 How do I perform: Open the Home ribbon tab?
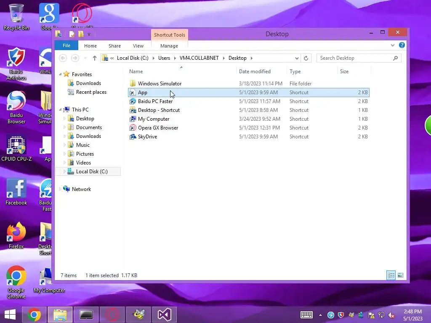(90, 46)
